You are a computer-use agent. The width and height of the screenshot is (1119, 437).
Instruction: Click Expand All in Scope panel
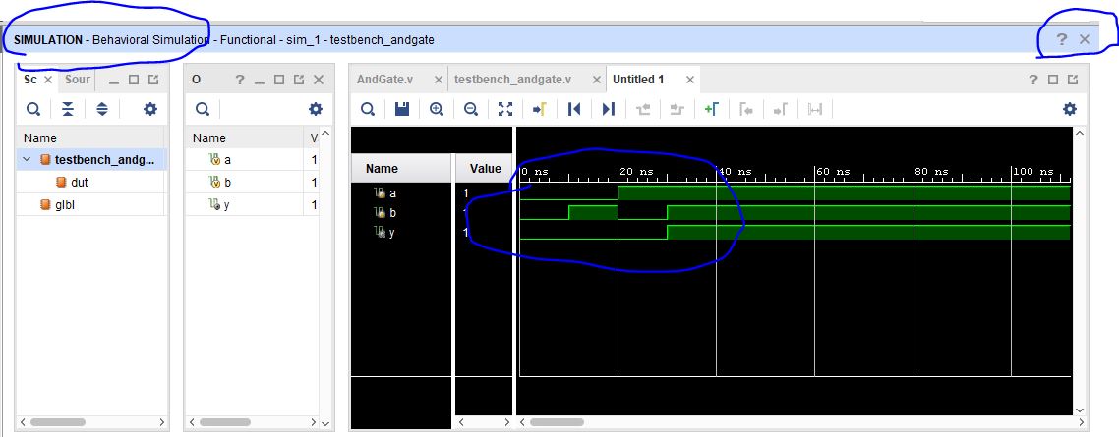[102, 109]
